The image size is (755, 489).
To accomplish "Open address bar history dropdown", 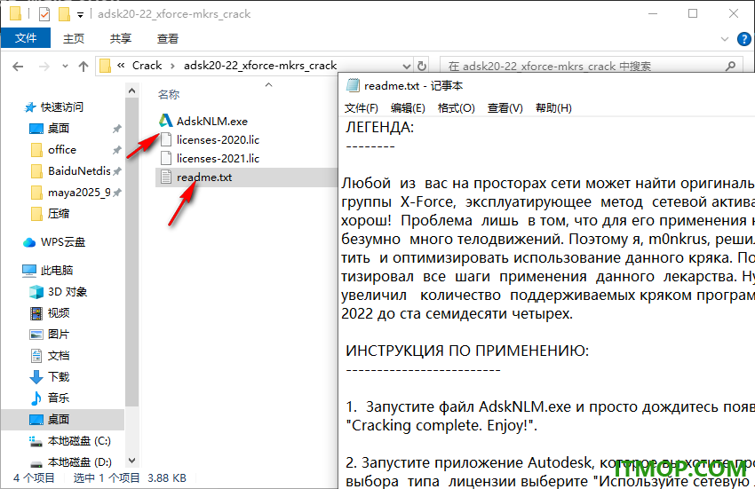I will point(407,66).
